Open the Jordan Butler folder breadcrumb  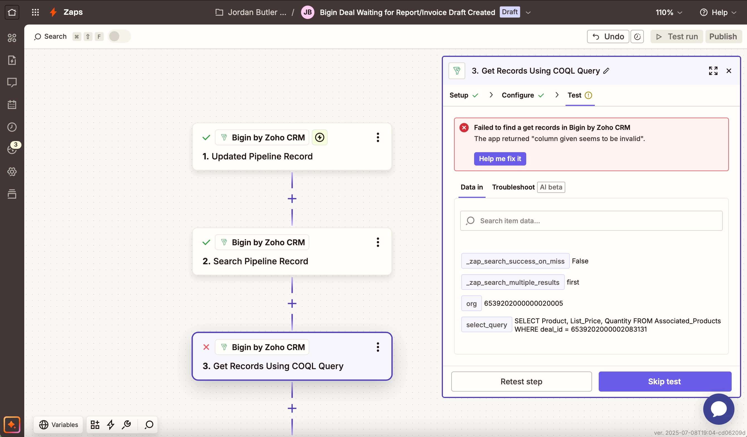pos(251,12)
